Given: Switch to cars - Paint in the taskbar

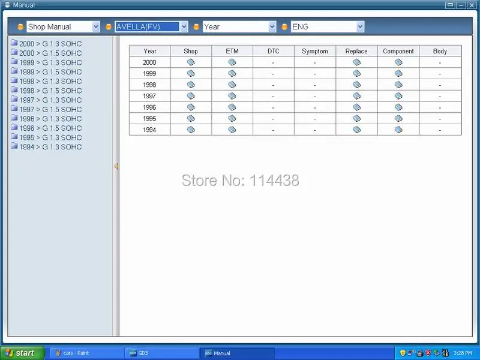Looking at the screenshot, I should (86, 353).
